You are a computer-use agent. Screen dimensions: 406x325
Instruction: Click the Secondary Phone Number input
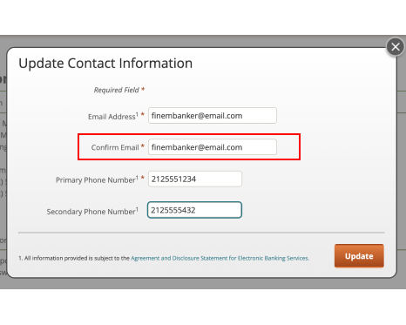click(194, 210)
